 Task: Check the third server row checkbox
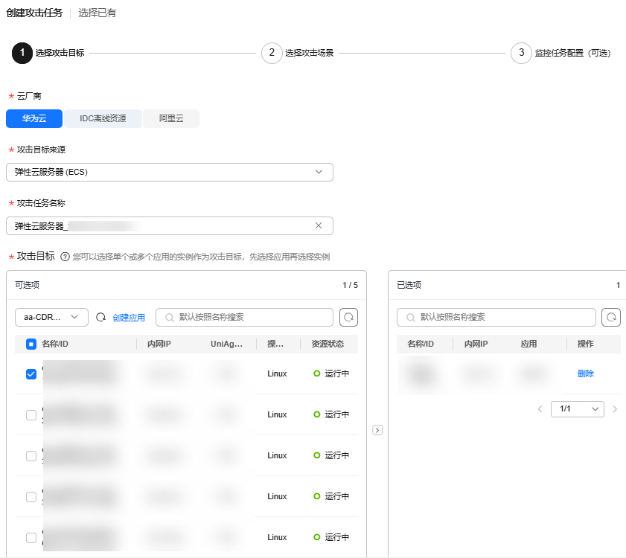tap(31, 456)
